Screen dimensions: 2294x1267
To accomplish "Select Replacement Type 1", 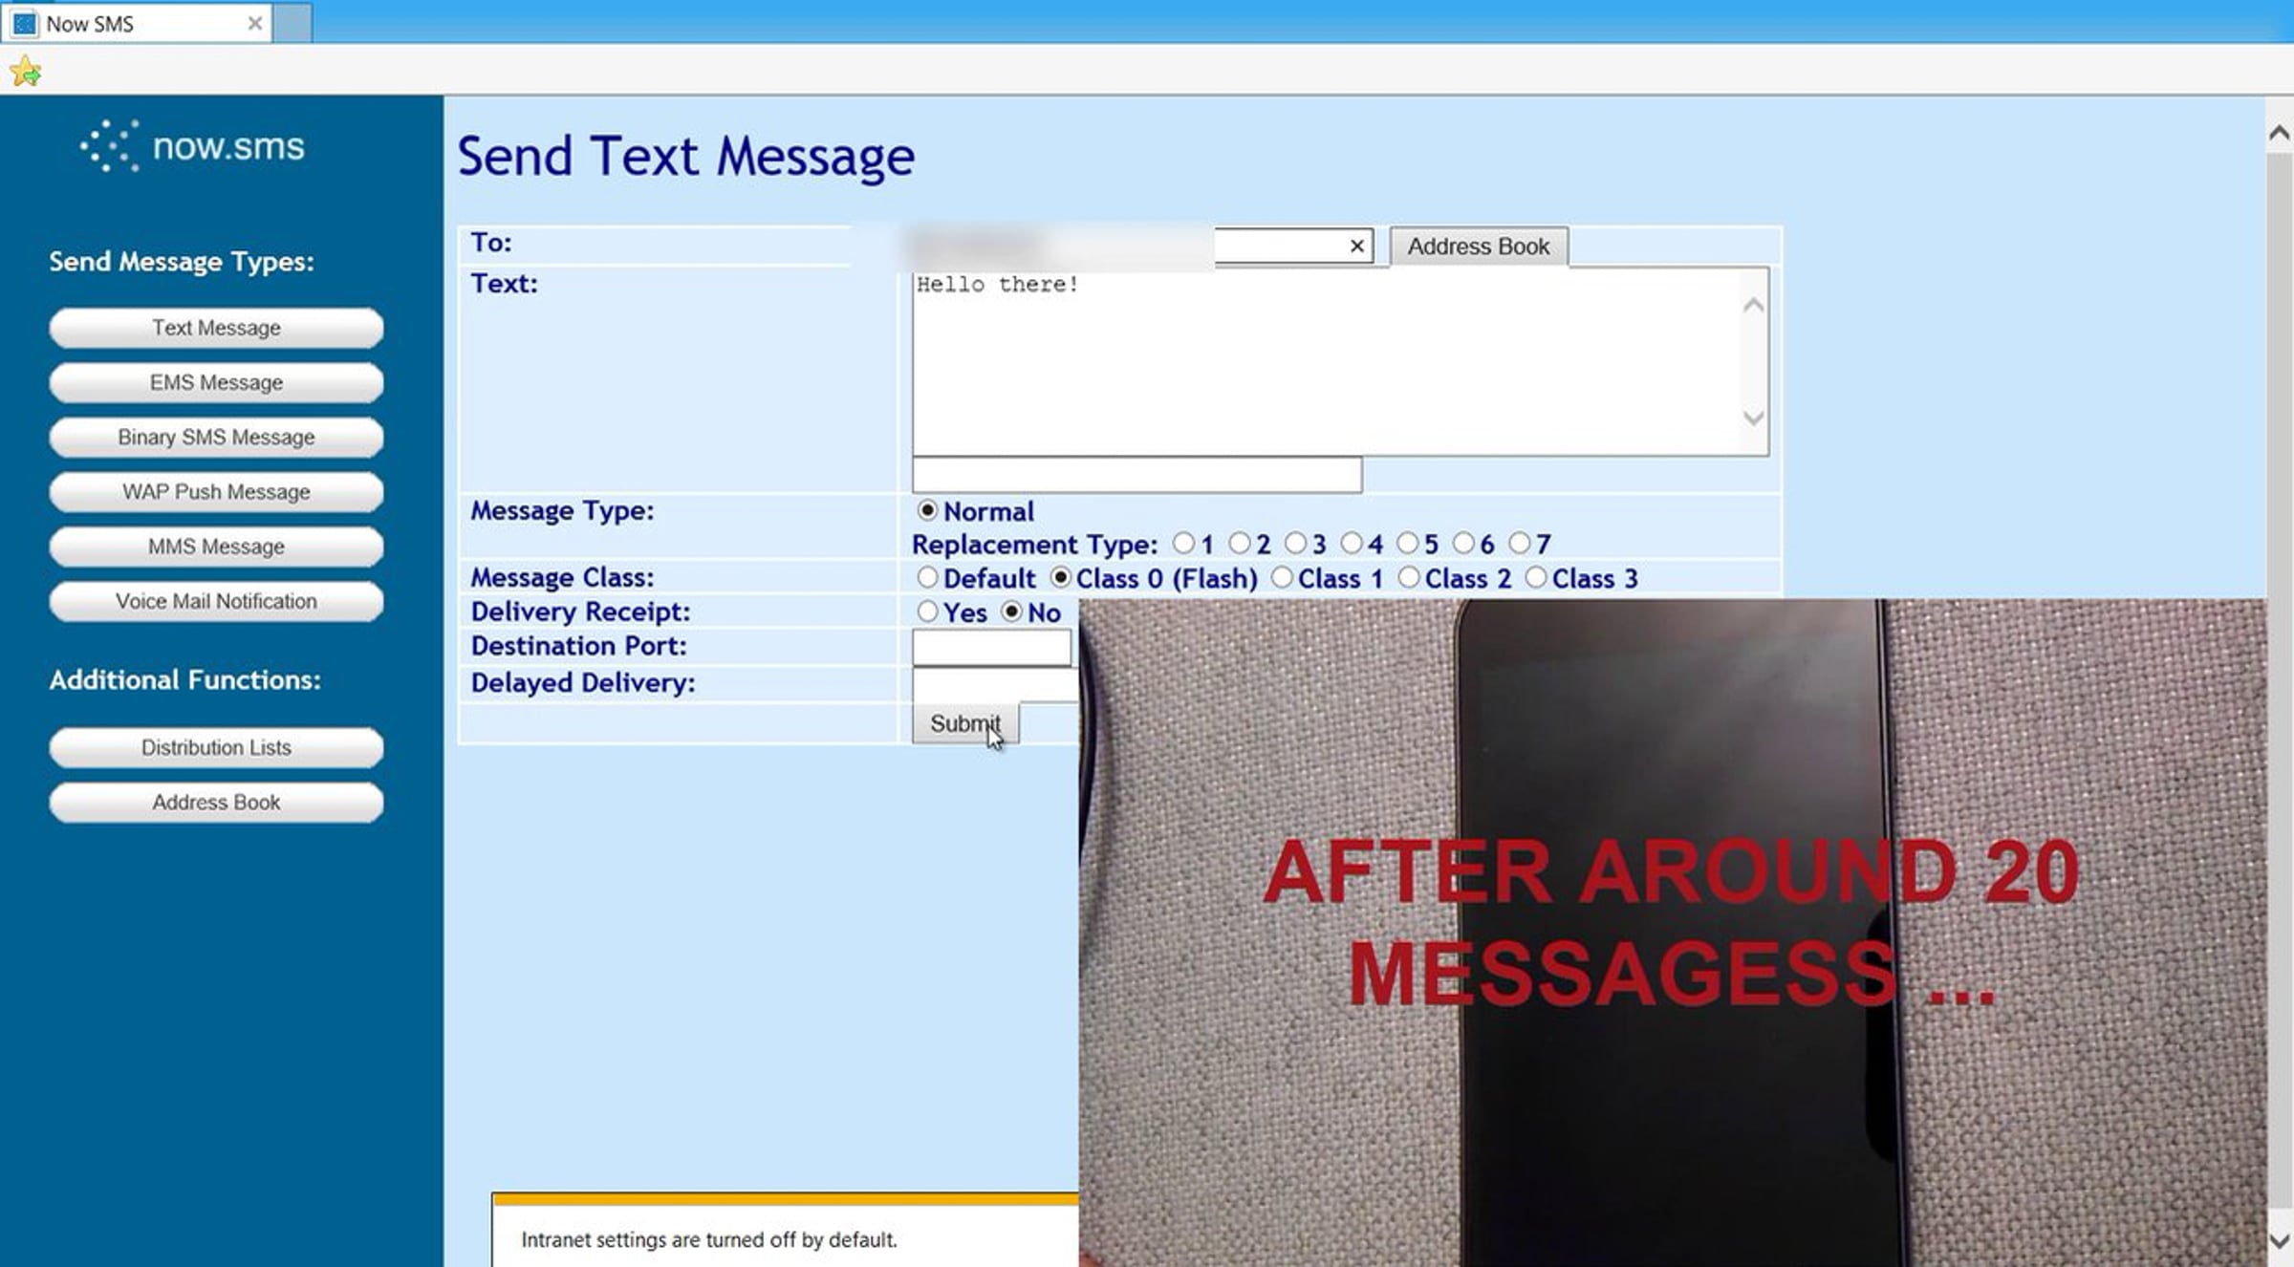I will [x=1183, y=543].
